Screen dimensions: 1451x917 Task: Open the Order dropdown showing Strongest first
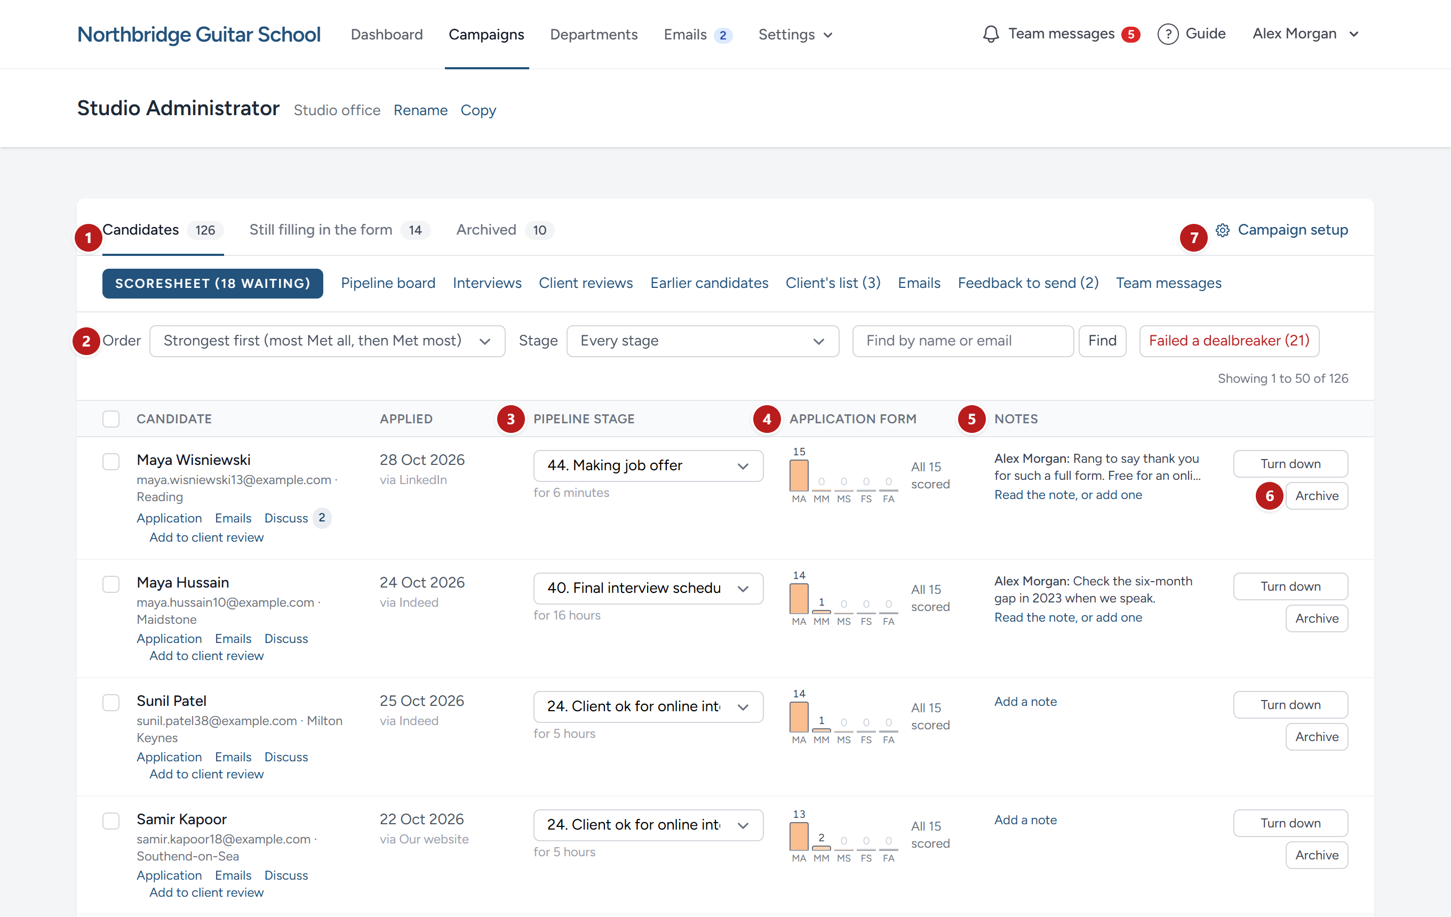click(x=327, y=341)
